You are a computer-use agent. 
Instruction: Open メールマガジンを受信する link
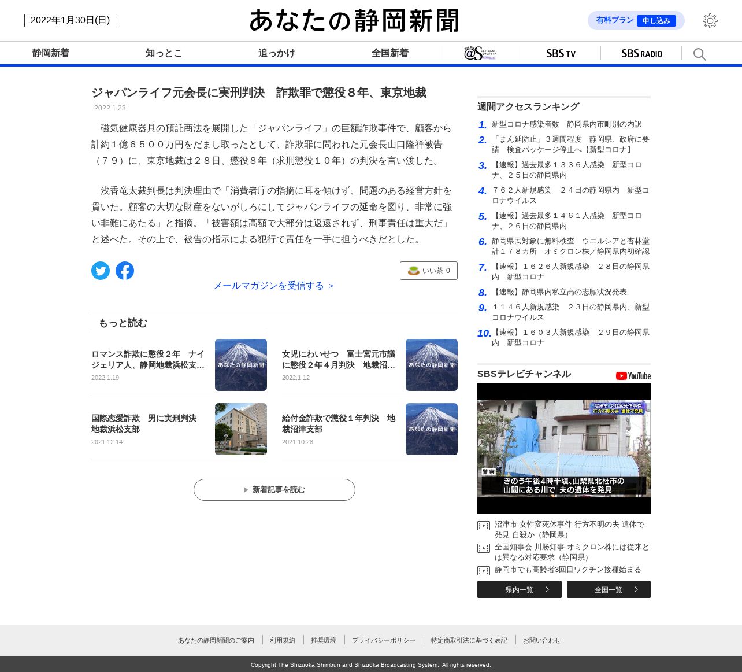pyautogui.click(x=274, y=286)
